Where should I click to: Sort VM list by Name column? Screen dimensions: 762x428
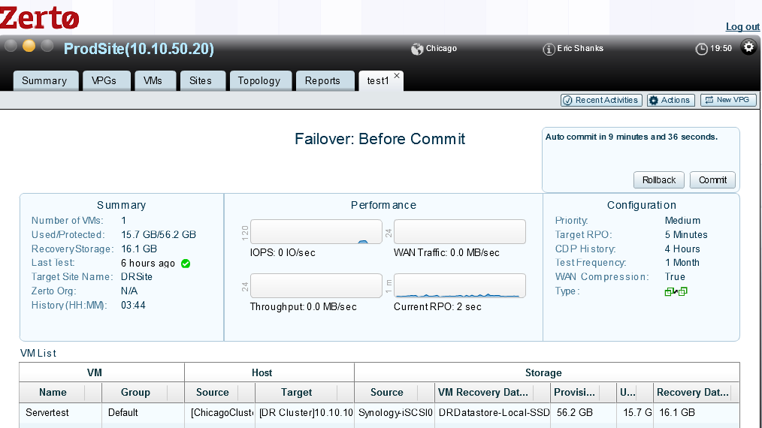click(53, 392)
